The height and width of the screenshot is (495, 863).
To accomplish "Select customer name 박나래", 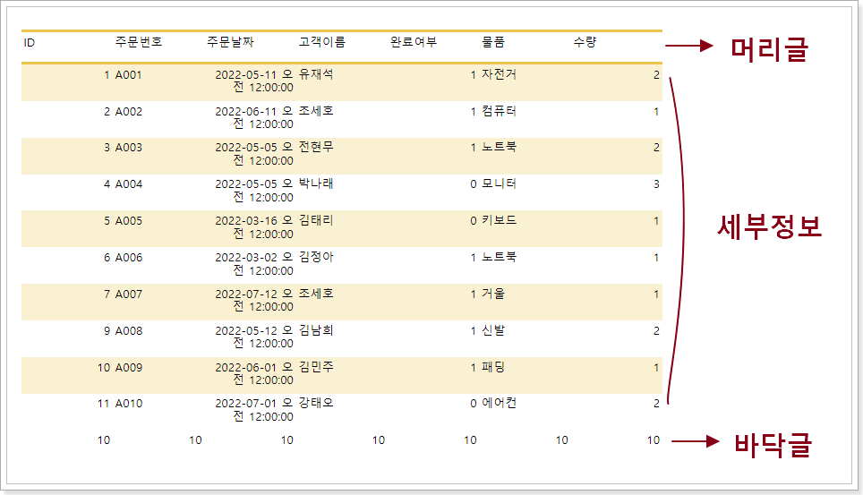I will pos(316,184).
